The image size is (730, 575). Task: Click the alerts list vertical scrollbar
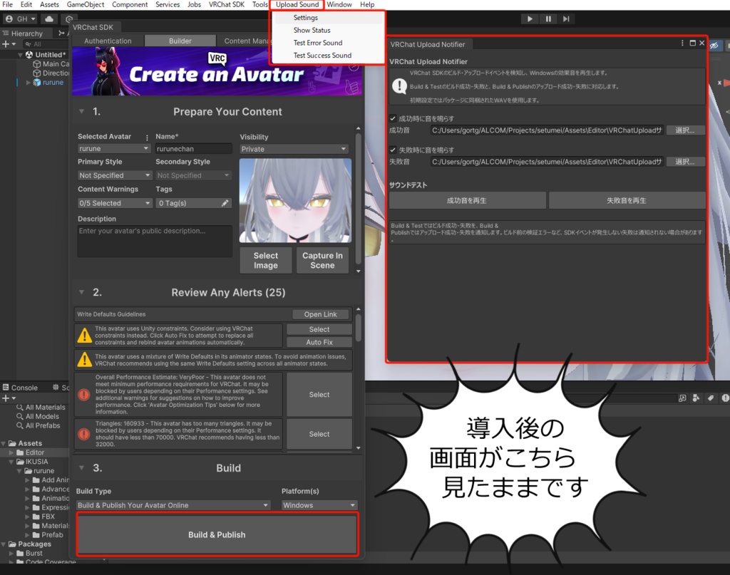[x=358, y=328]
